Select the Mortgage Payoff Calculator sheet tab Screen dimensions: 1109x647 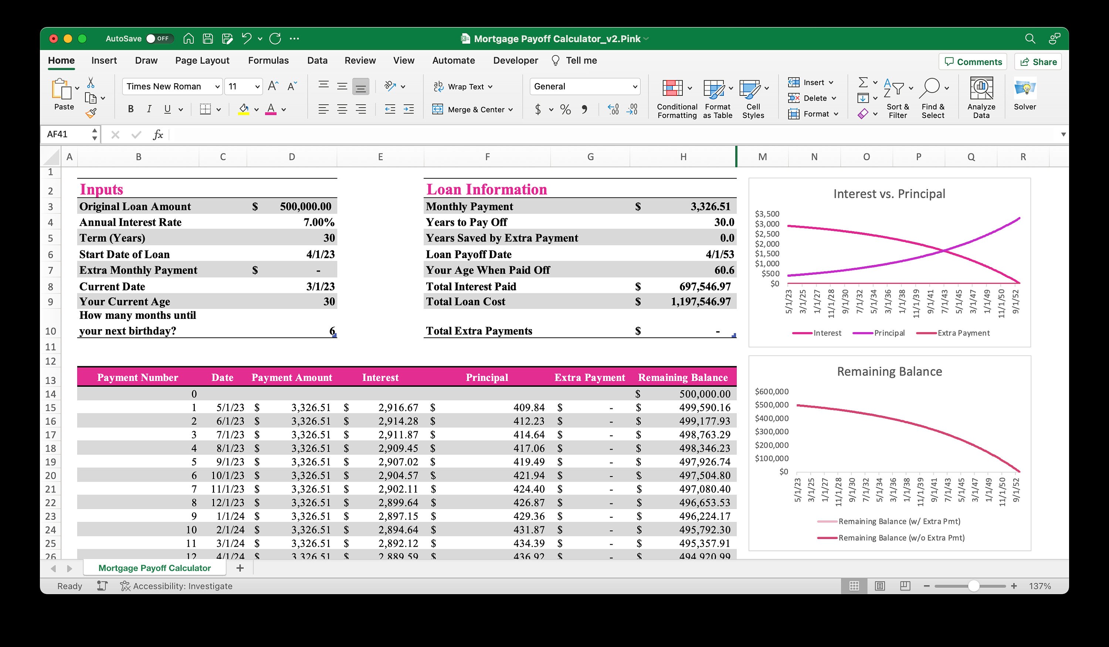pyautogui.click(x=155, y=568)
